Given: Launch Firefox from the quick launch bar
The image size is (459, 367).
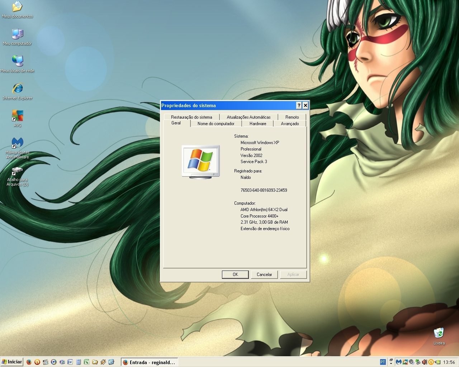Looking at the screenshot, I should point(29,362).
